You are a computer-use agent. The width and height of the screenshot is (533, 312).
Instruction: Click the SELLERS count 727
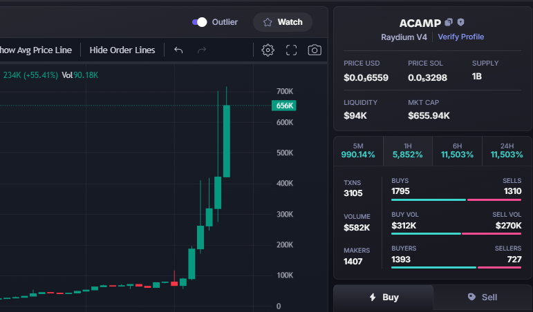coord(514,260)
